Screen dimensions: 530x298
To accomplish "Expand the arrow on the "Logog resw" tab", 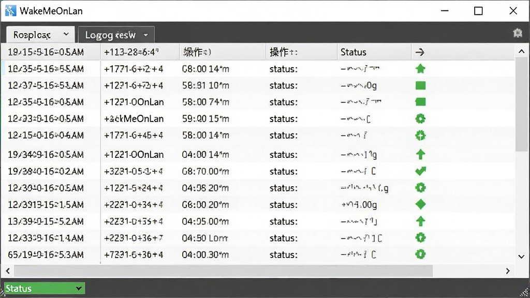I will tap(145, 35).
